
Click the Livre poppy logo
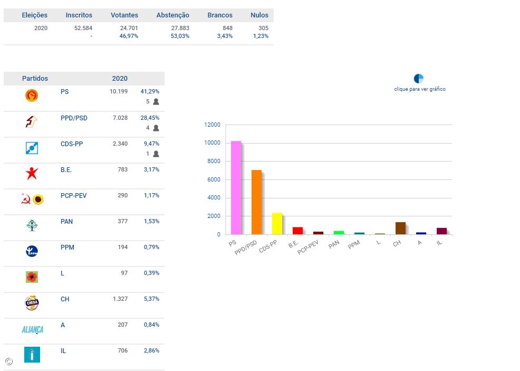32,277
